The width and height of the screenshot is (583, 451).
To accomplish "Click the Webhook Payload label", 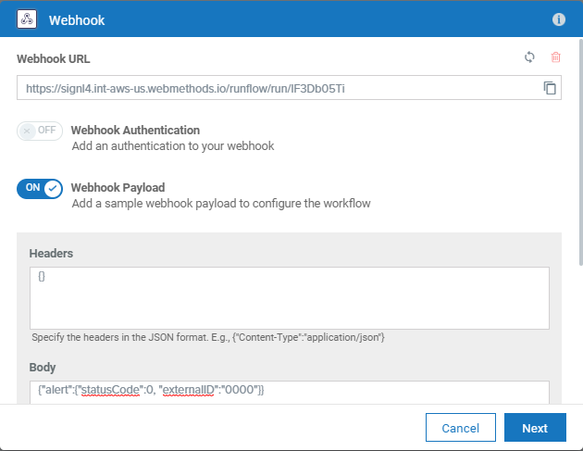I will click(118, 188).
